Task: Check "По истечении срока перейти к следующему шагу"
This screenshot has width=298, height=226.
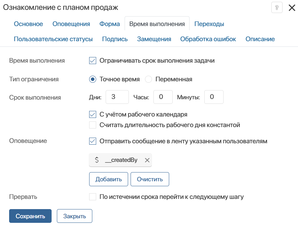Action: point(93,197)
